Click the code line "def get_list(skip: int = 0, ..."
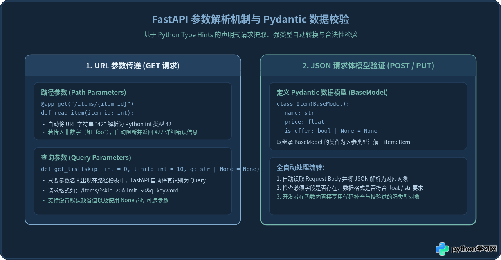This screenshot has width=501, height=260. click(150, 169)
